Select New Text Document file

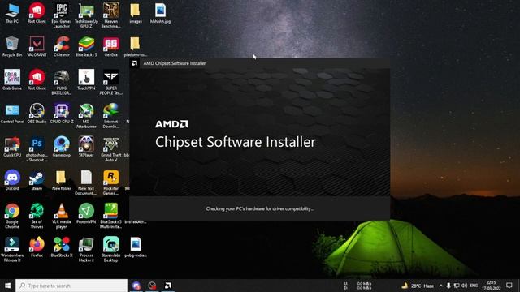click(x=86, y=182)
